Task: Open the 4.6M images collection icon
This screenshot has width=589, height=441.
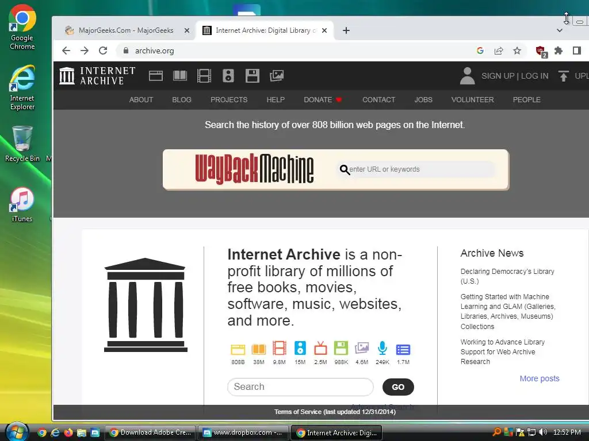Action: 362,349
